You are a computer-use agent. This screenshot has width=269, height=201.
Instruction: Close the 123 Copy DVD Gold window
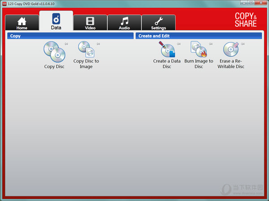click(261, 3)
